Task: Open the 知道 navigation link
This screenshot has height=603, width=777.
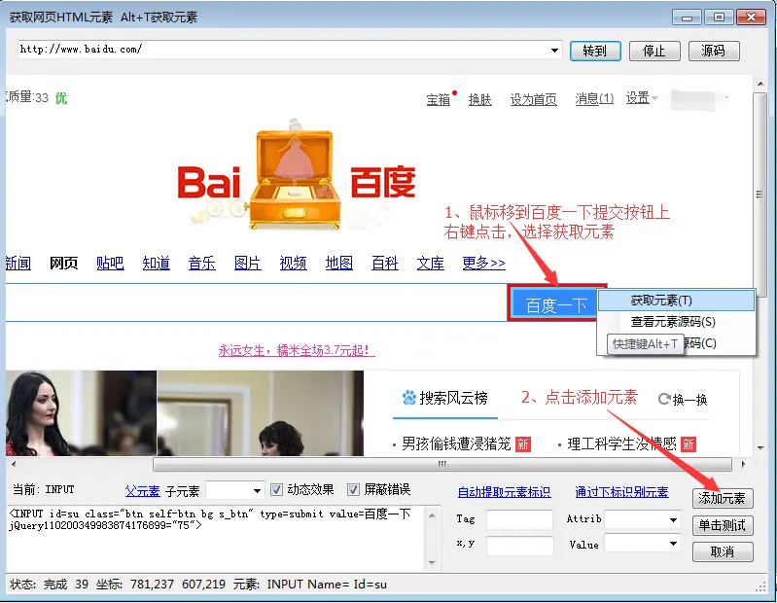Action: [x=157, y=263]
